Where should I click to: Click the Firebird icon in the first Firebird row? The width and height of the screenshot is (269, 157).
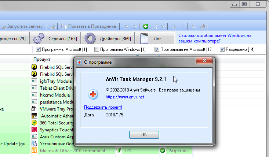coord(34,67)
